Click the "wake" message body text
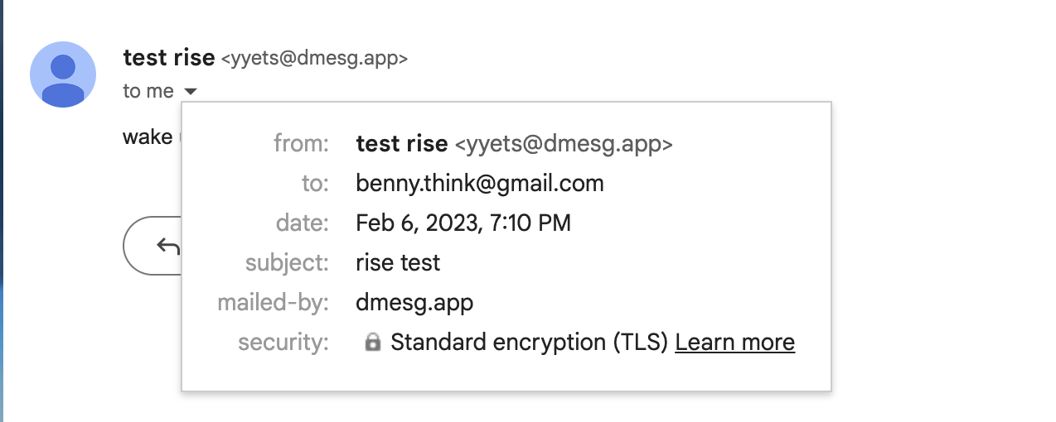This screenshot has width=1056, height=422. pos(148,137)
